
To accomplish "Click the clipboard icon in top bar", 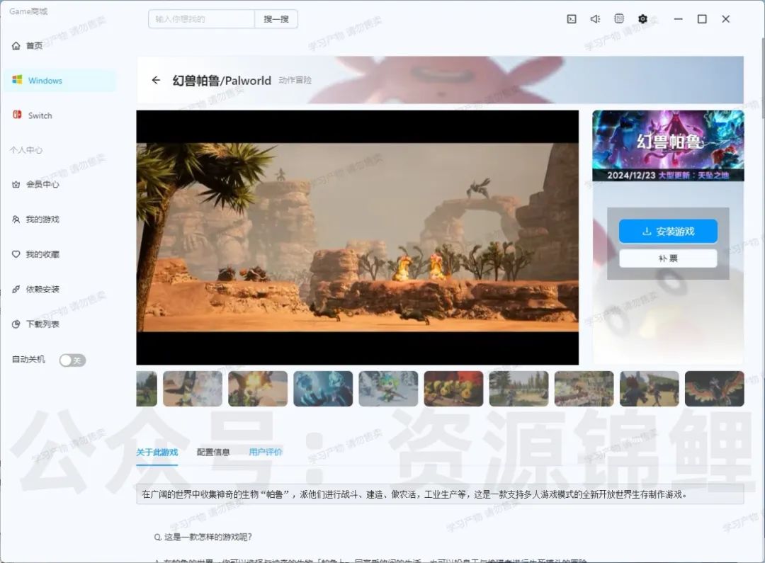I will [618, 18].
